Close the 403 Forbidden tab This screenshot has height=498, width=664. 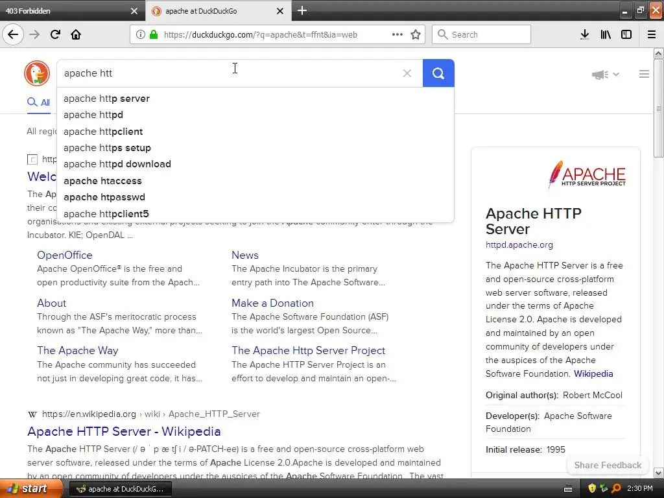(x=134, y=11)
